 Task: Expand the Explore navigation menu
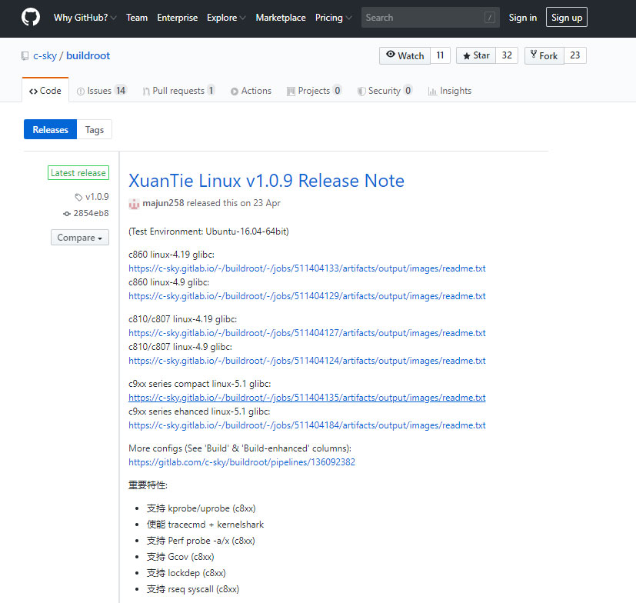(226, 18)
